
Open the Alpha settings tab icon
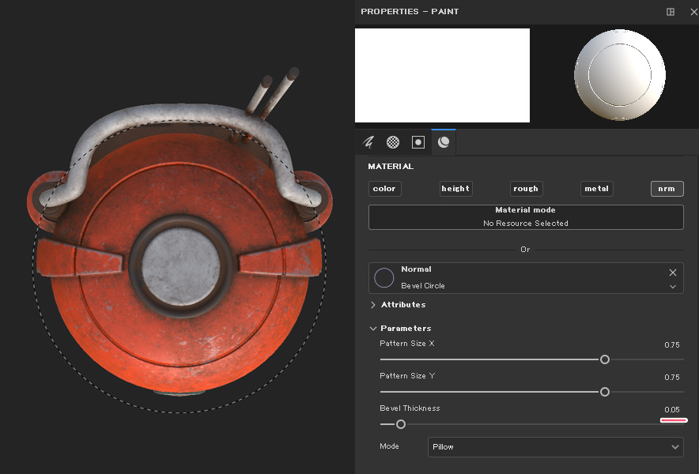pyautogui.click(x=393, y=142)
